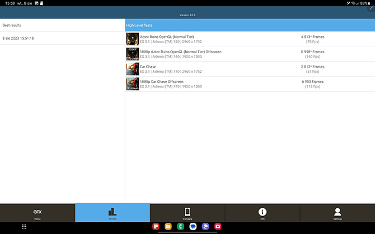Viewport: 375px width, 234px height.
Task: Launch the orange My Files app
Action: [168, 226]
